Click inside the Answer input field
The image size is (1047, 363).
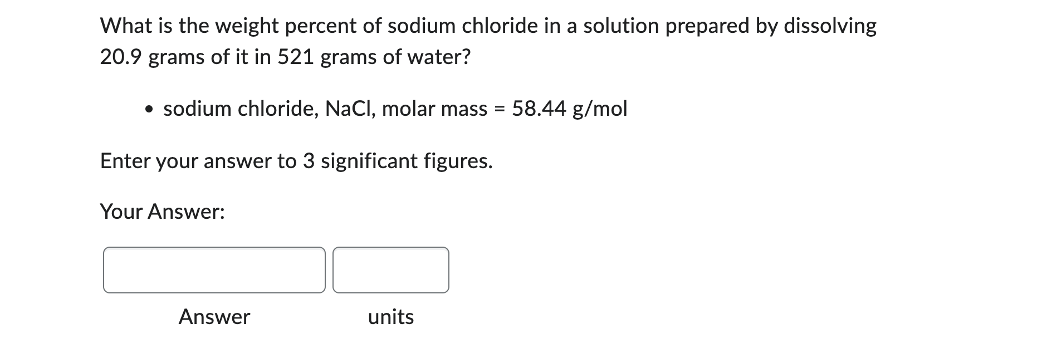click(214, 270)
